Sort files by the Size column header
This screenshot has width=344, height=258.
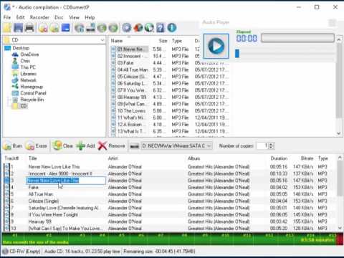pyautogui.click(x=163, y=41)
